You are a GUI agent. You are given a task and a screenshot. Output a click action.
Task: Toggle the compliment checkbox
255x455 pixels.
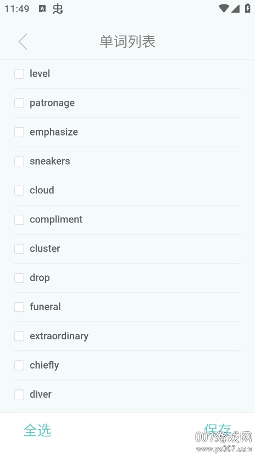tap(19, 219)
